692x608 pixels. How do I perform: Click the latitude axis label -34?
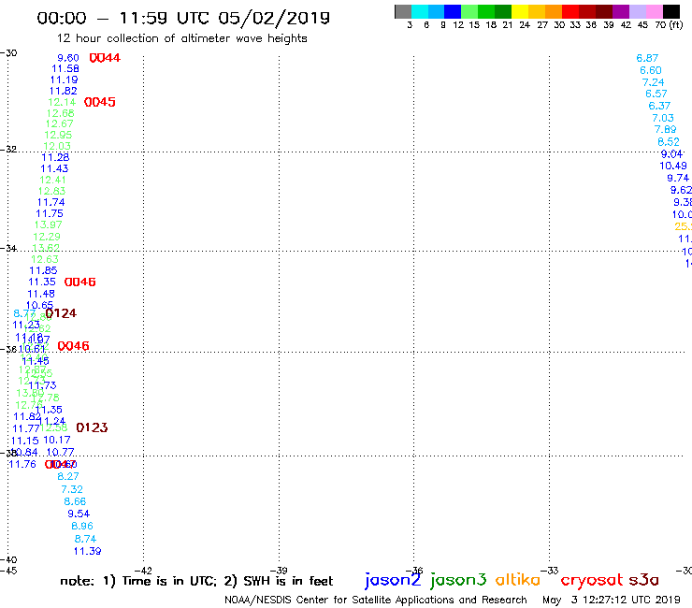click(x=8, y=248)
